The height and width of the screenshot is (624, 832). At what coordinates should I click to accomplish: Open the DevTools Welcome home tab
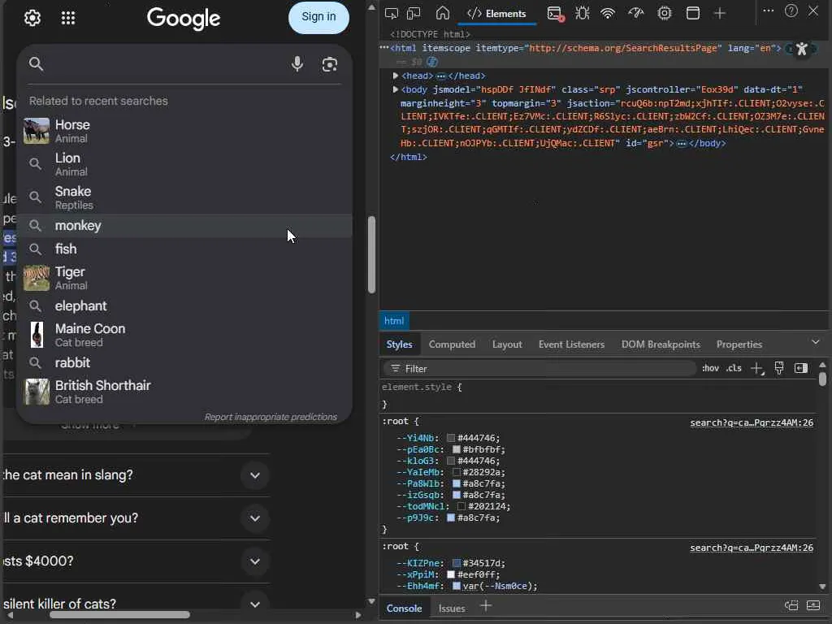(443, 13)
